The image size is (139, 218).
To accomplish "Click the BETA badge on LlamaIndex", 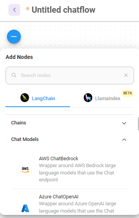I will coord(127,93).
